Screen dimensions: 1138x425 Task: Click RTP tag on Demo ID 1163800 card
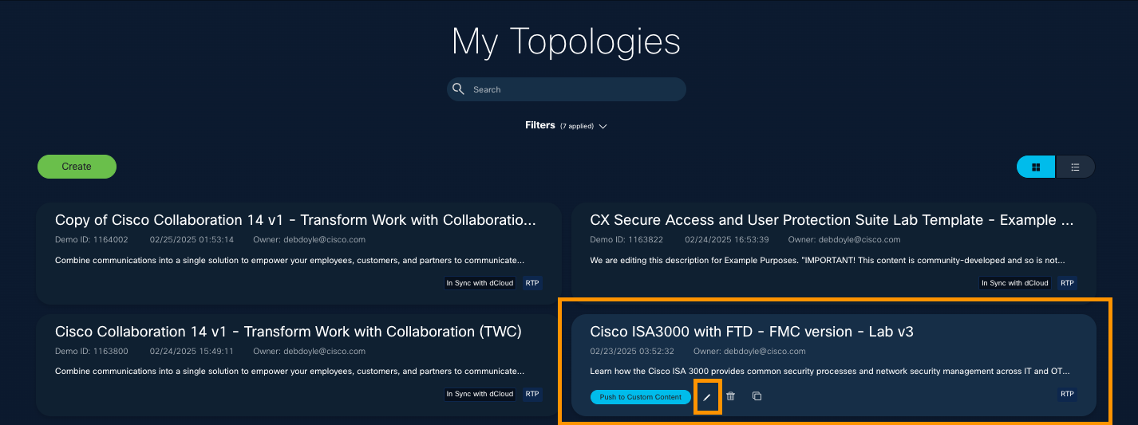click(532, 394)
